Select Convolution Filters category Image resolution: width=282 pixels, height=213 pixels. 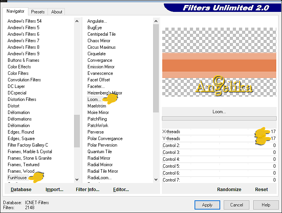[24, 80]
